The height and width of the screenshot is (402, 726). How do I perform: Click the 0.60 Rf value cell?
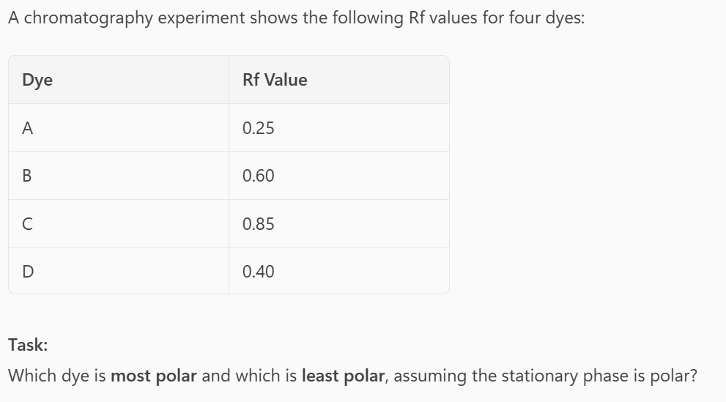point(259,176)
